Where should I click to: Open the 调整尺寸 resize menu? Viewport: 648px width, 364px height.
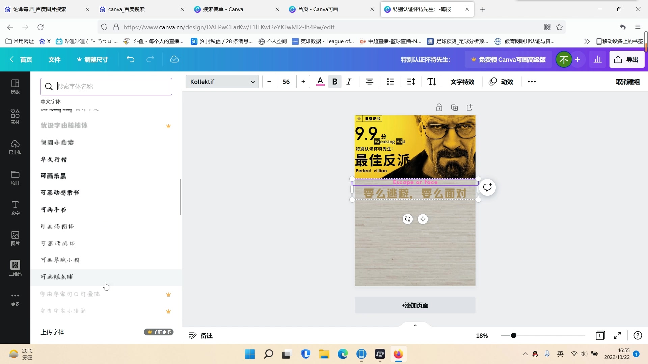[92, 60]
